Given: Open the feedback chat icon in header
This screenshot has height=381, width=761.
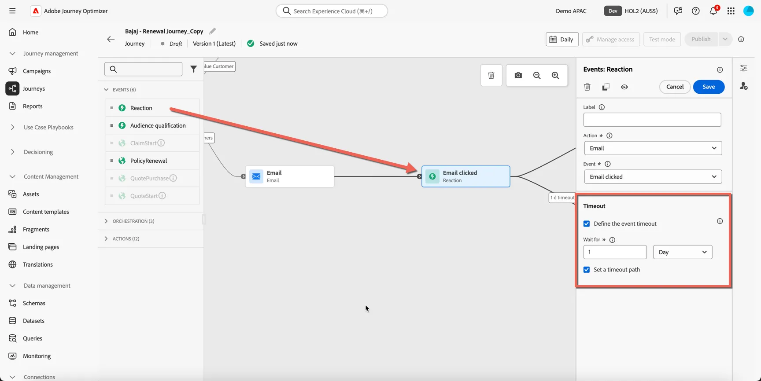Looking at the screenshot, I should coord(678,11).
